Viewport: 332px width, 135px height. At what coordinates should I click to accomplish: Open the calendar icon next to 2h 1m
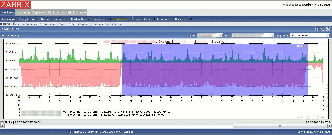[2, 122]
